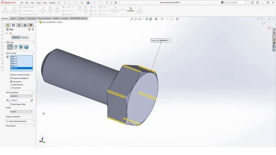Select the Partial preview radio button
276x155 pixels.
coord(11,85)
